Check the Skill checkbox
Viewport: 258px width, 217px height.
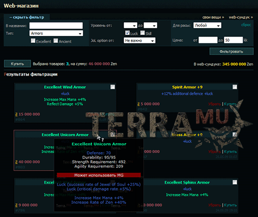tap(142, 33)
